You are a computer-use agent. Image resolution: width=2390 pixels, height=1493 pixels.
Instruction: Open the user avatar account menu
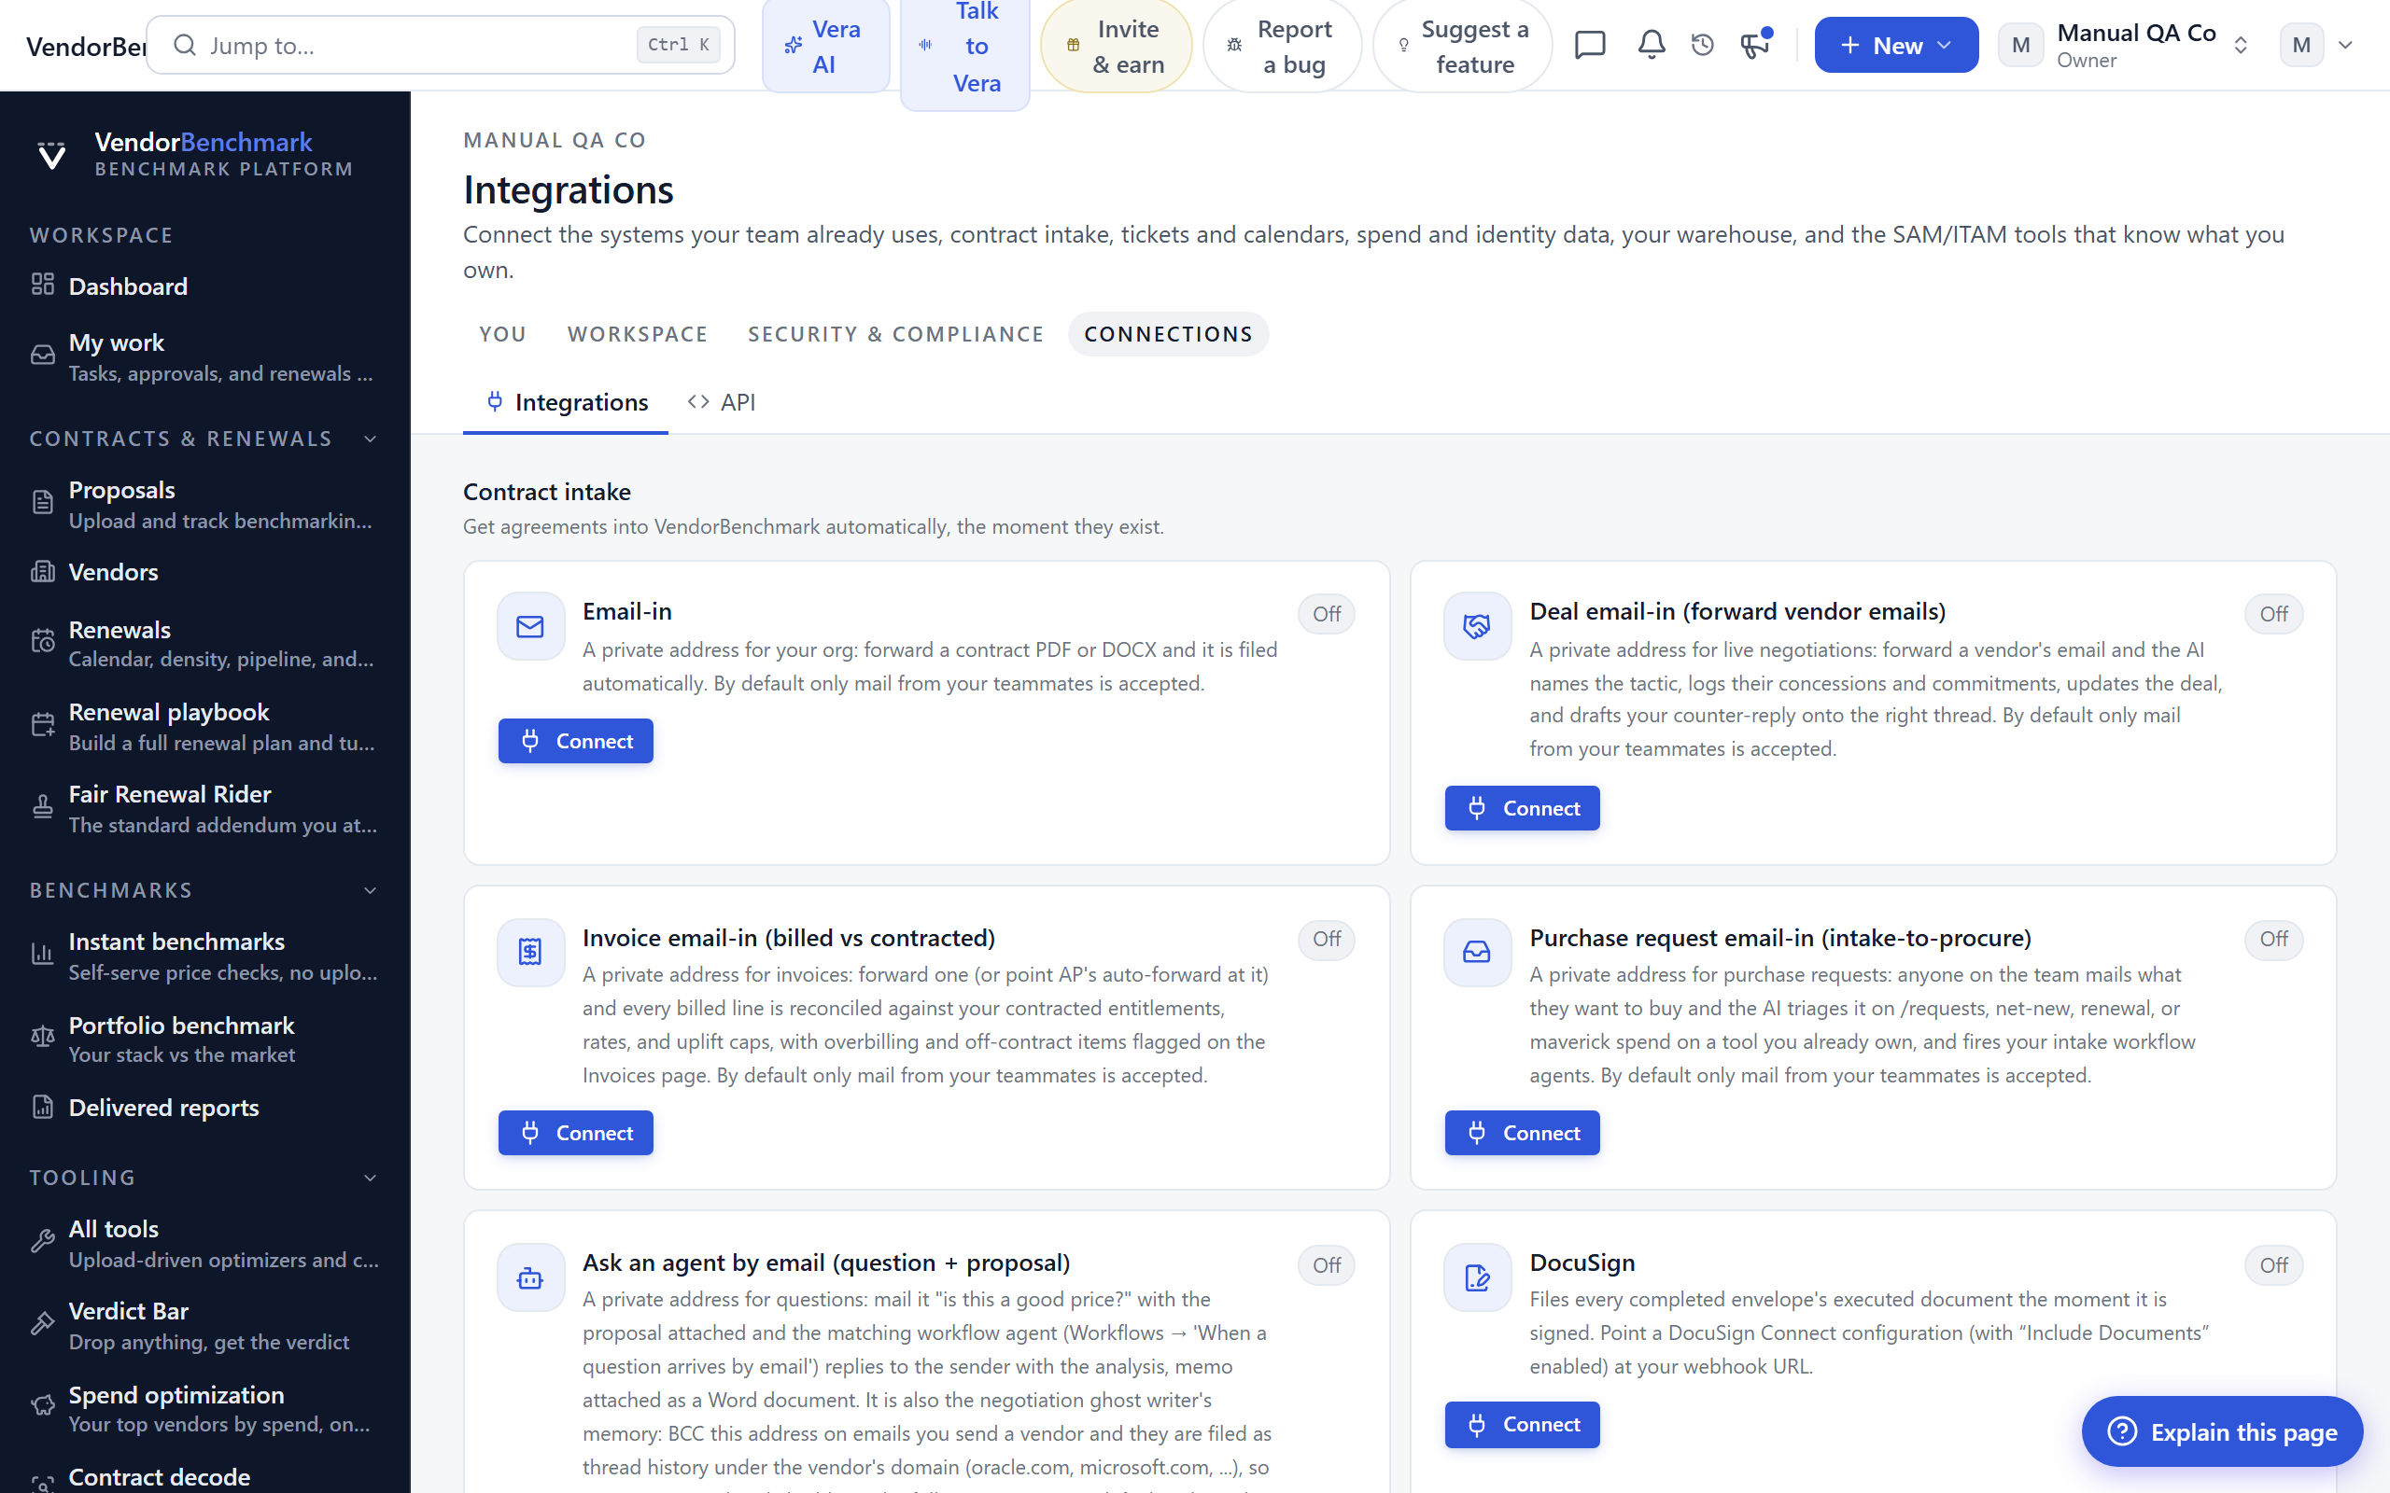pos(2317,46)
